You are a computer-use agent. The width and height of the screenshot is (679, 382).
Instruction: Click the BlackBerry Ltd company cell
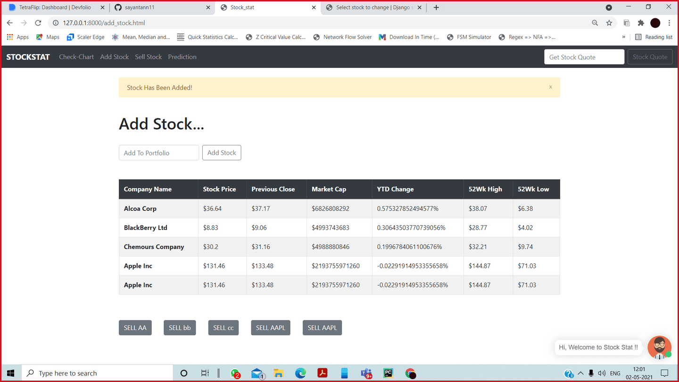tap(158, 228)
